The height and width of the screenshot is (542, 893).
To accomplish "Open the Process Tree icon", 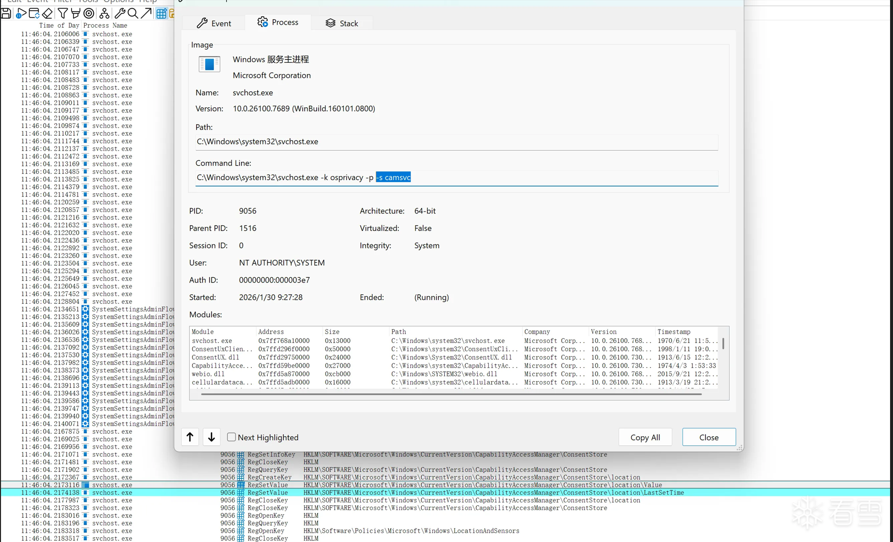I will (104, 14).
